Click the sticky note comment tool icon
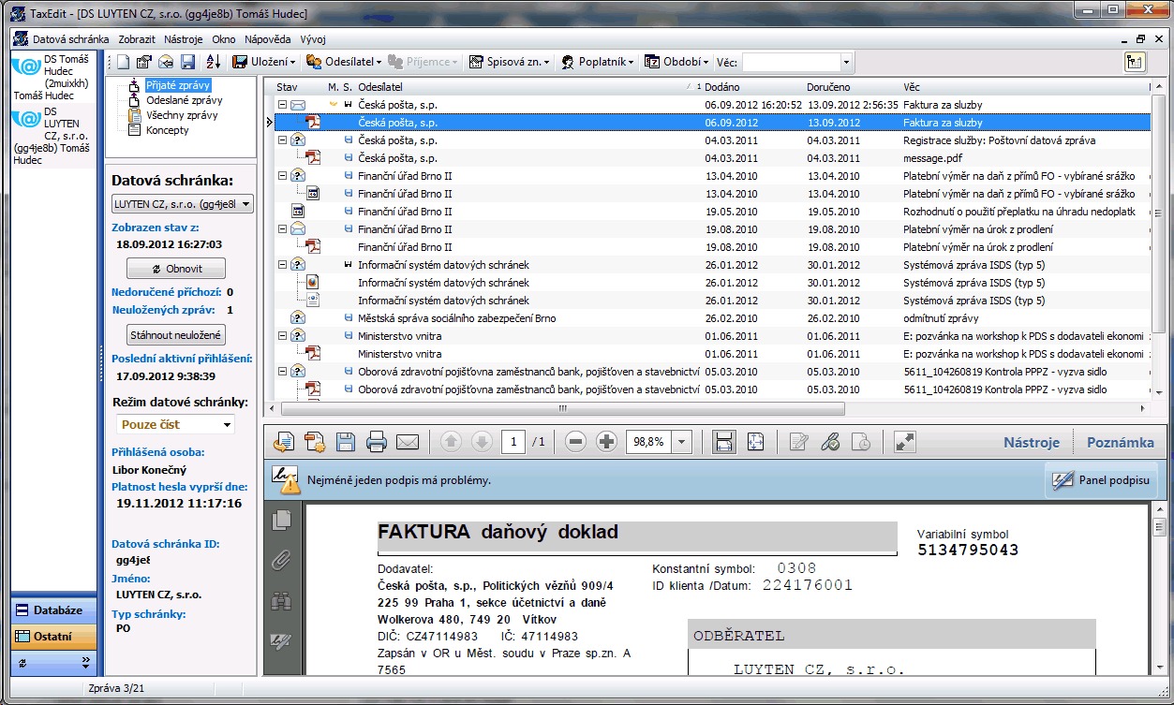 (798, 442)
